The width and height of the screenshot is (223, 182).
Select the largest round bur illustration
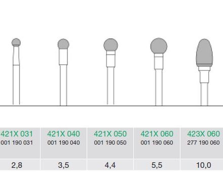159,72
